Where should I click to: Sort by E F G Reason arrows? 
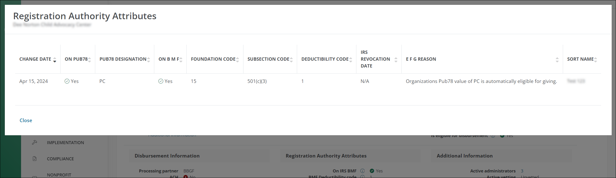[x=557, y=60]
